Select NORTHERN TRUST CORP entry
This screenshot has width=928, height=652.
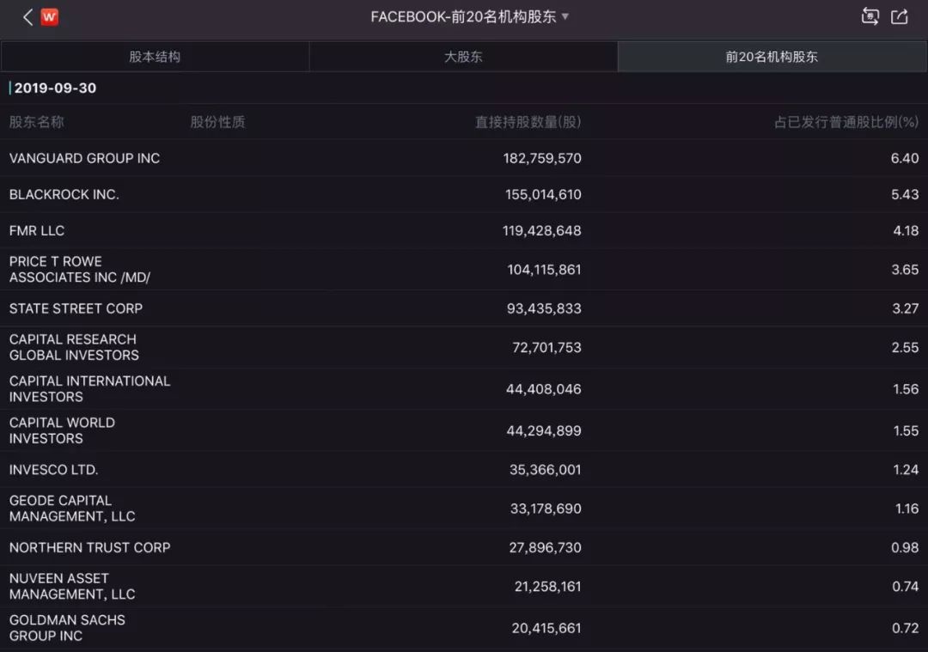464,547
